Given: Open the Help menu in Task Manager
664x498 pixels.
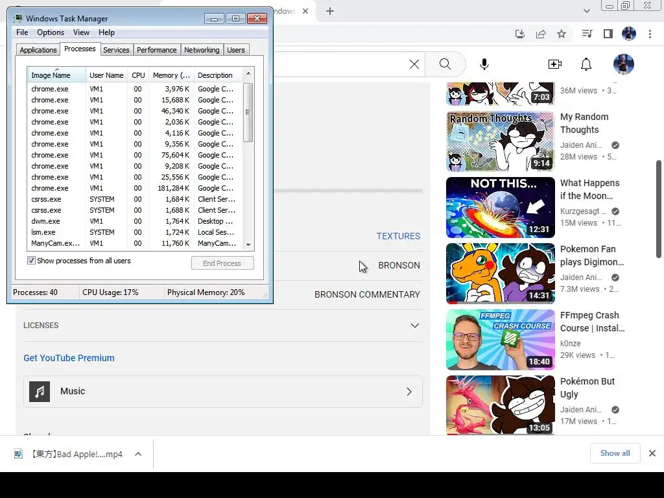Looking at the screenshot, I should (x=106, y=32).
